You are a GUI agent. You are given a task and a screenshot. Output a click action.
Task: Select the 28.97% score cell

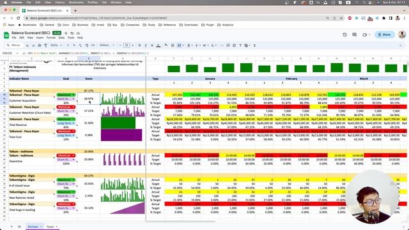click(x=89, y=99)
